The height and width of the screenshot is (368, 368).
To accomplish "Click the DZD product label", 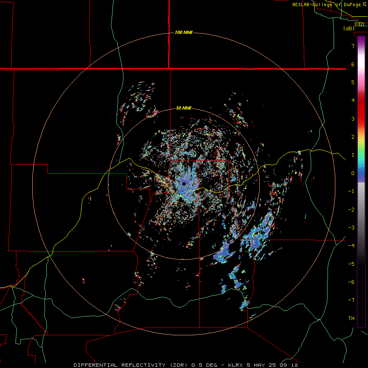I will [x=359, y=24].
